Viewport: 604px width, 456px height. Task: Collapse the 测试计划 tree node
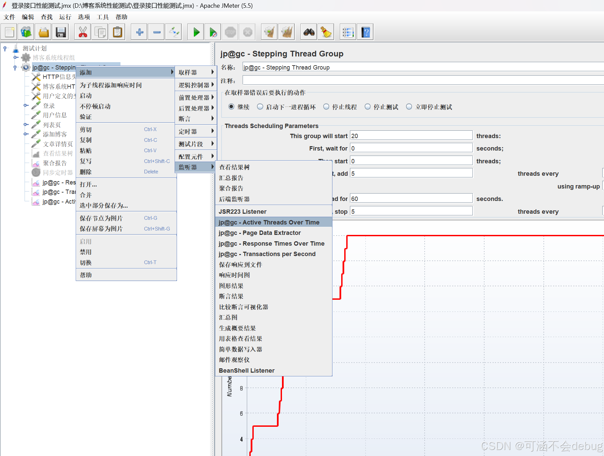pos(5,49)
